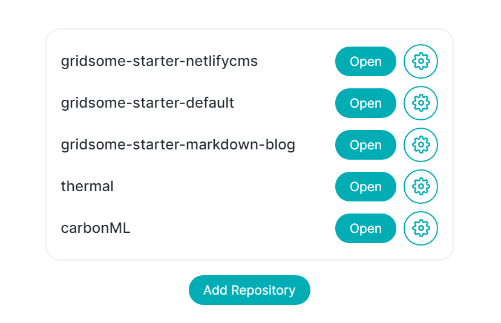The height and width of the screenshot is (323, 501).
Task: Open the thermal repository
Action: click(x=365, y=186)
